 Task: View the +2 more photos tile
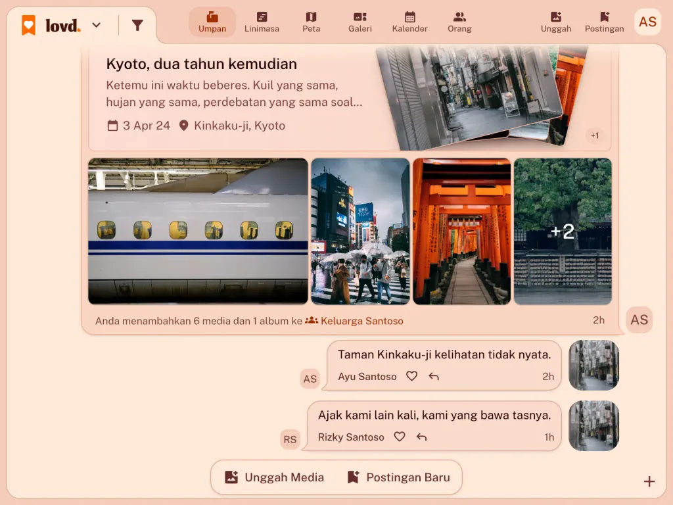coord(563,231)
